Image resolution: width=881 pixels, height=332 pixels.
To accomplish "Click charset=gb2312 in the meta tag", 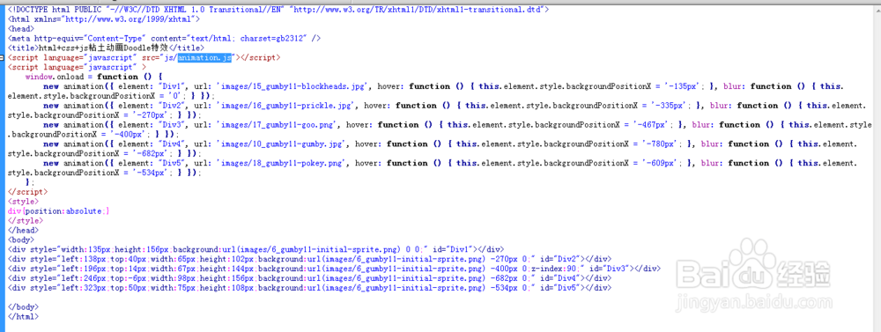I will [272, 38].
